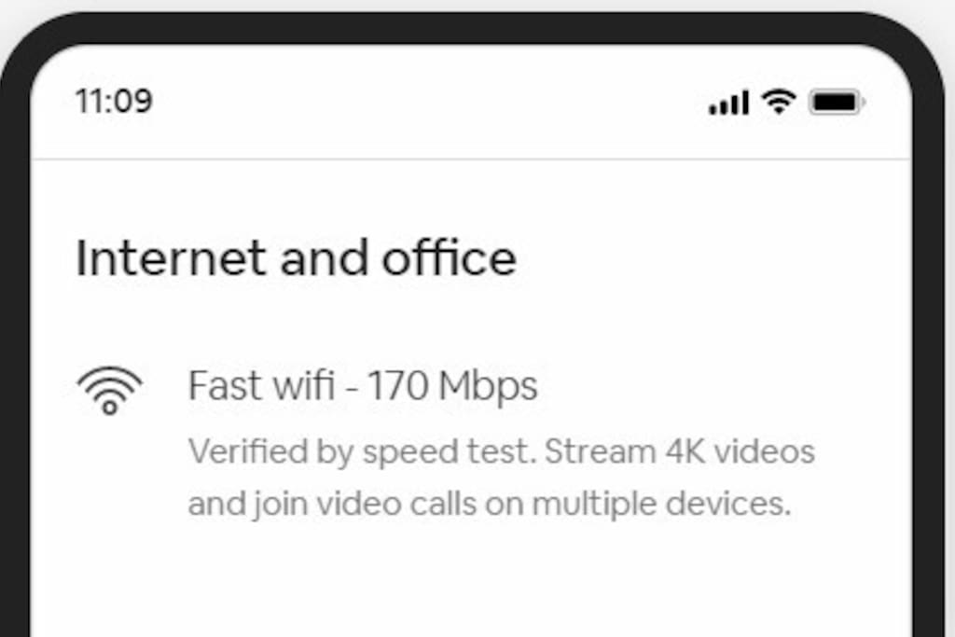
Task: Tap the Wi-Fi icon in the status bar
Action: [x=778, y=101]
